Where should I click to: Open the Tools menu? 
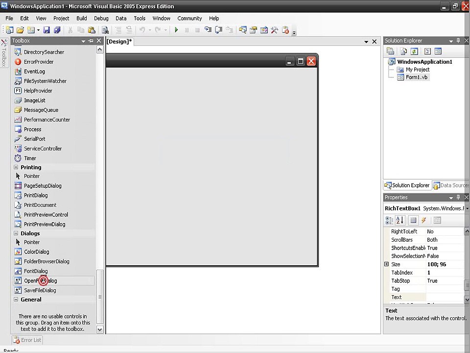click(140, 18)
